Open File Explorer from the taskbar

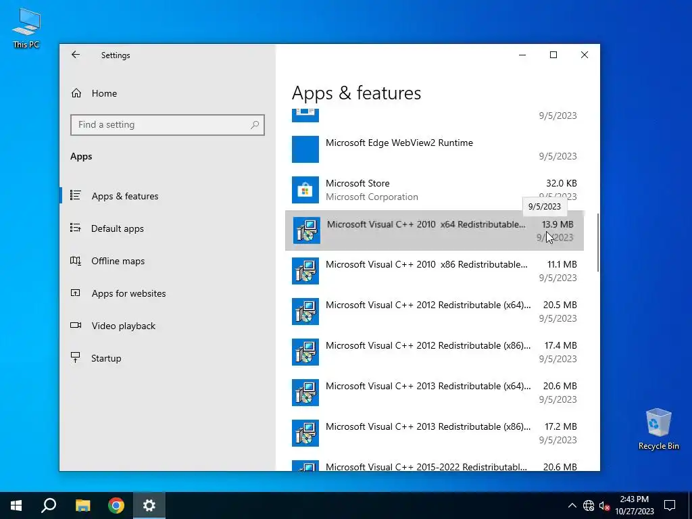click(x=82, y=505)
